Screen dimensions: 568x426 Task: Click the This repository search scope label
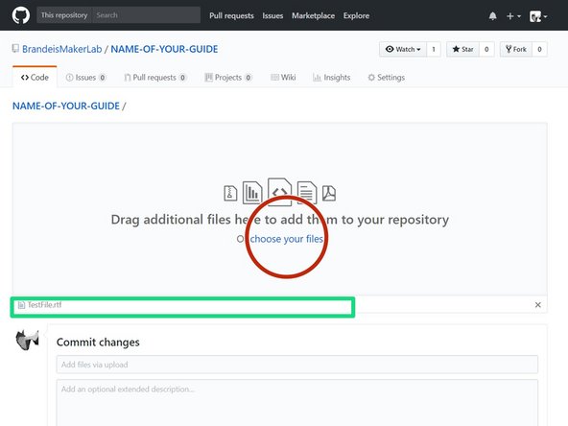pos(64,15)
